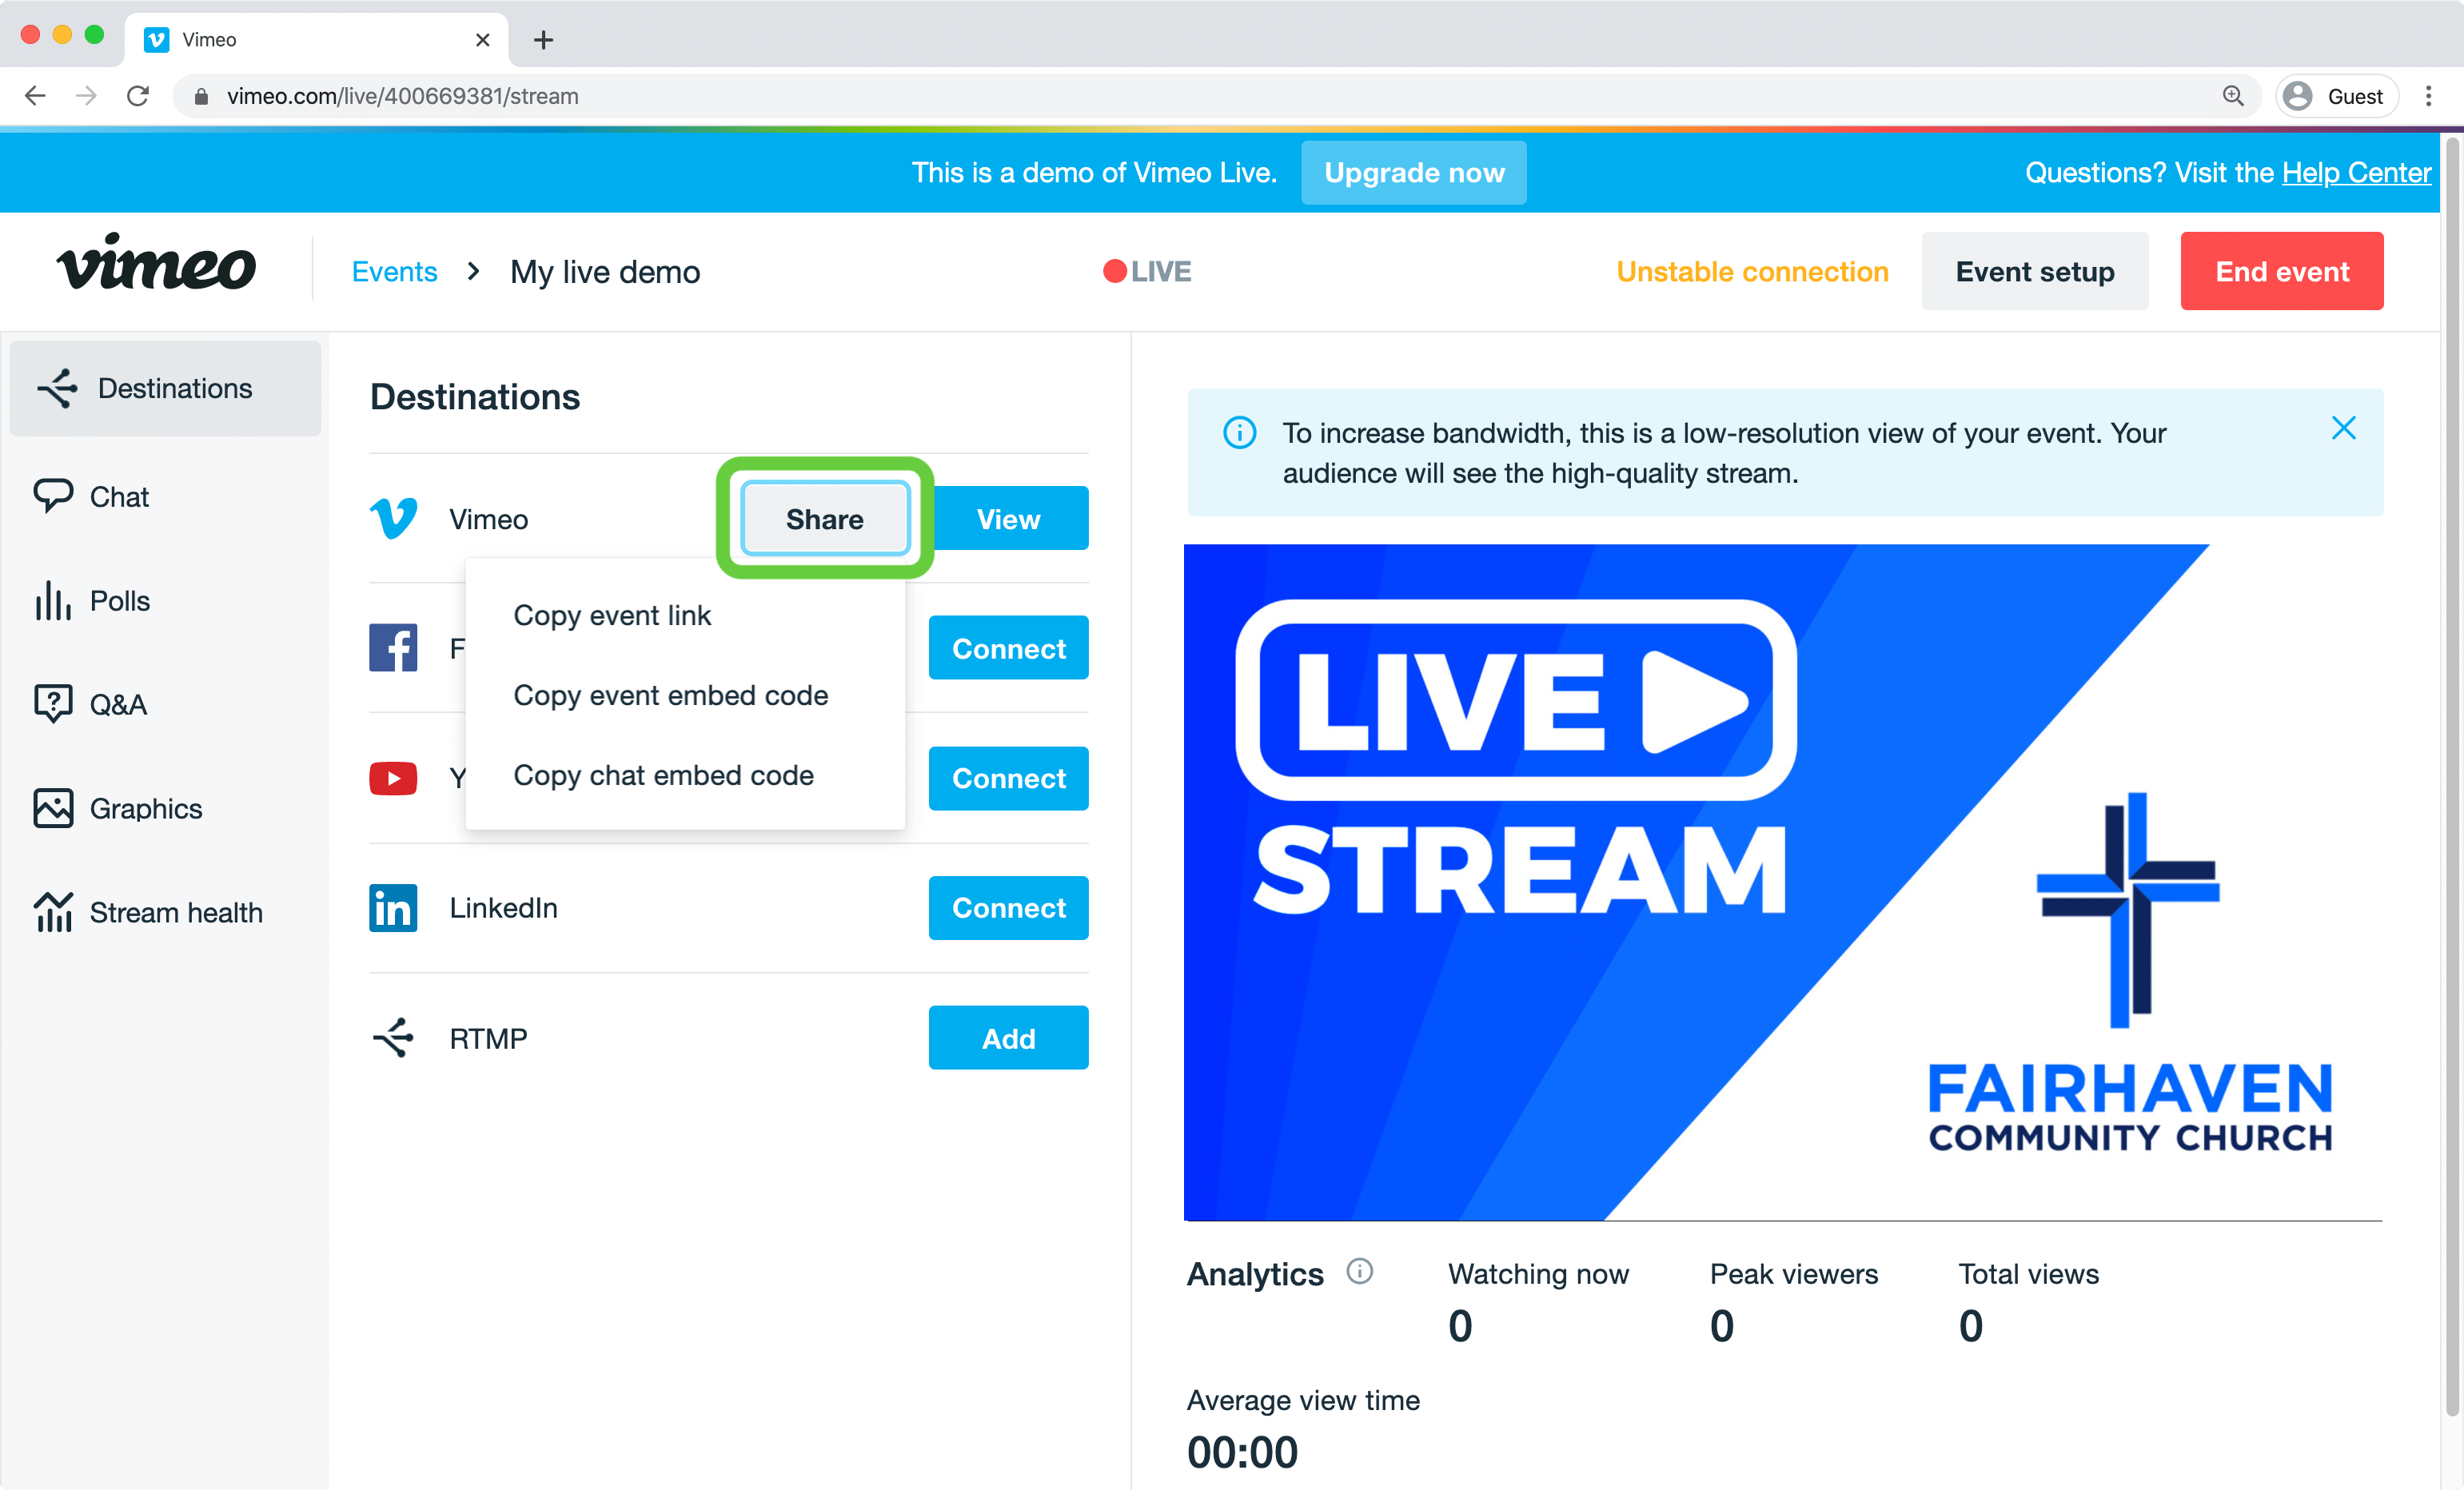2464x1490 pixels.
Task: Click the Total views label
Action: (x=2028, y=1273)
